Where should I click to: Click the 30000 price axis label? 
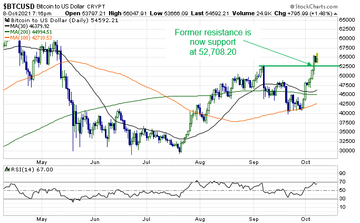coord(347,150)
